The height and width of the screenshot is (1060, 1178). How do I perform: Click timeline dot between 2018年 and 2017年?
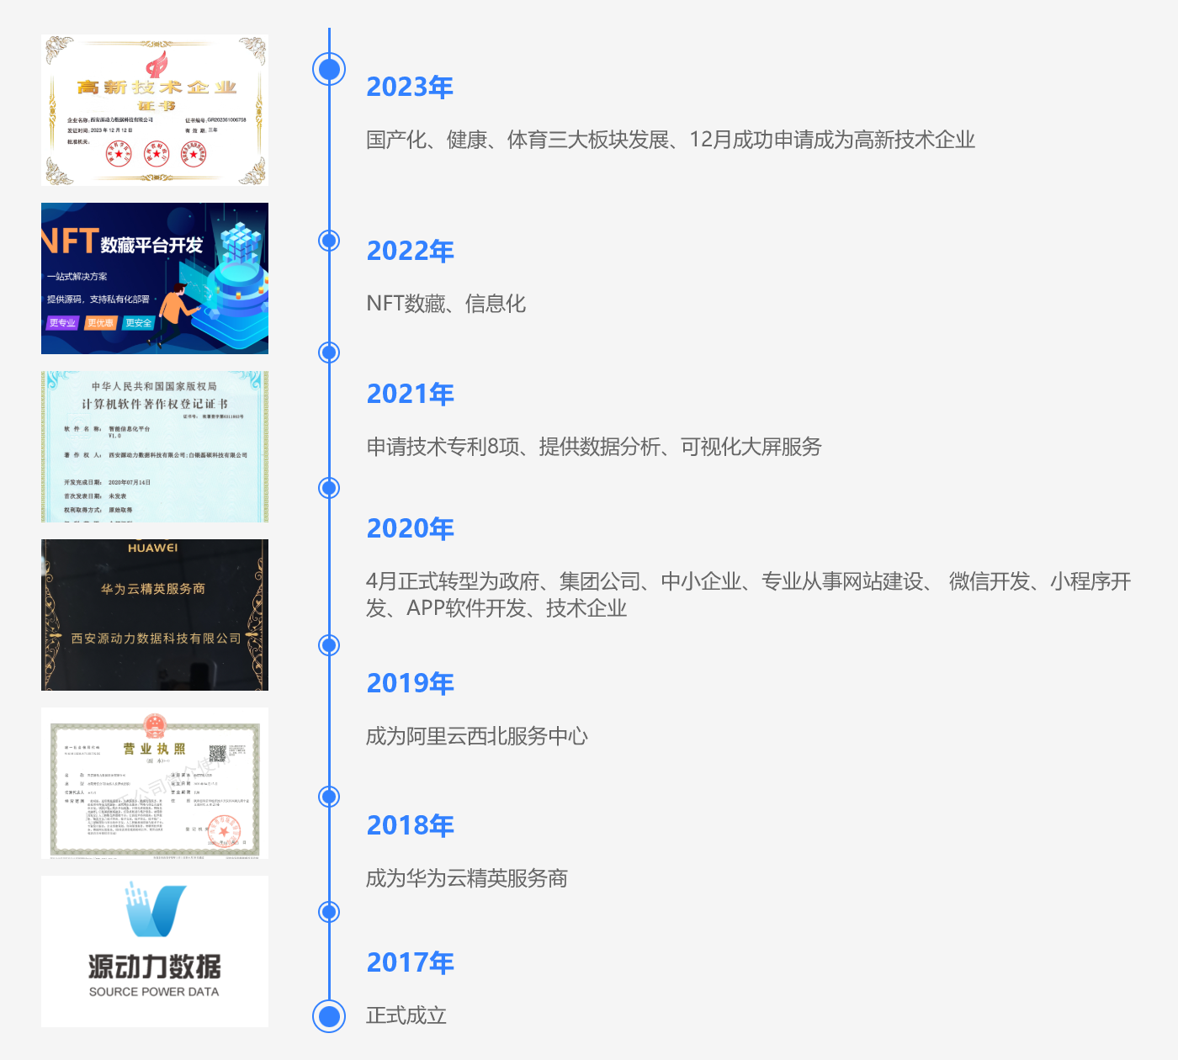(329, 912)
